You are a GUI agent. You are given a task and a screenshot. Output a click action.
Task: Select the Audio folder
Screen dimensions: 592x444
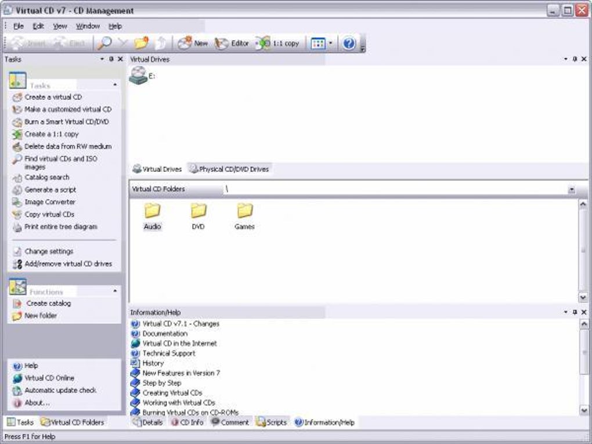click(152, 216)
